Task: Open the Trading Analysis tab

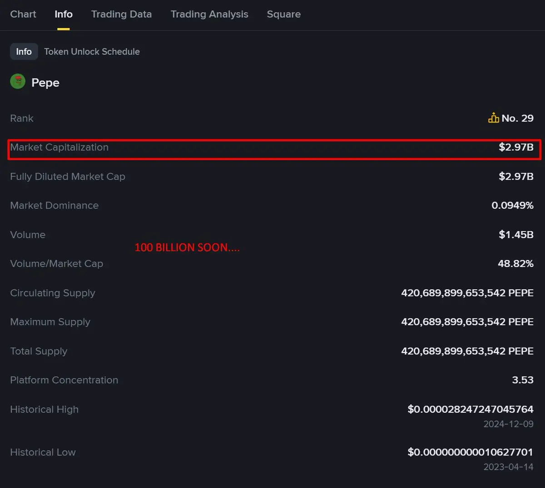Action: click(x=209, y=14)
